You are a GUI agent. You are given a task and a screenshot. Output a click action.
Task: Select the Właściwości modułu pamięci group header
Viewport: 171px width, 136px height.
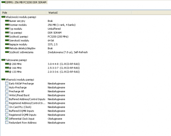19,17
